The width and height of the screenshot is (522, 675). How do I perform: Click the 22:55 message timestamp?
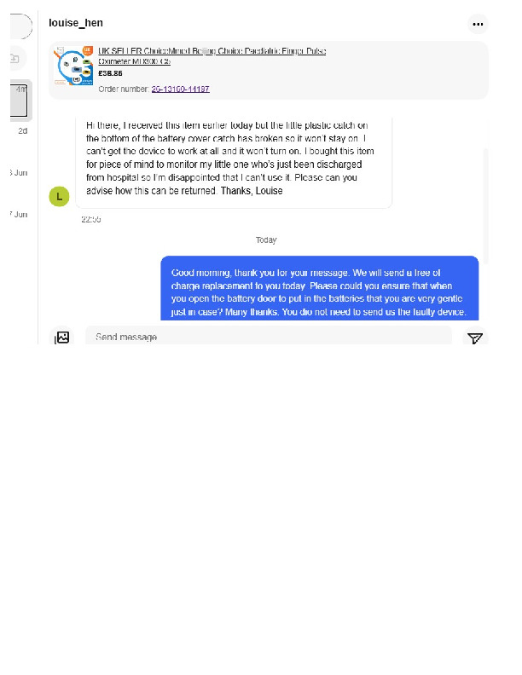[91, 220]
